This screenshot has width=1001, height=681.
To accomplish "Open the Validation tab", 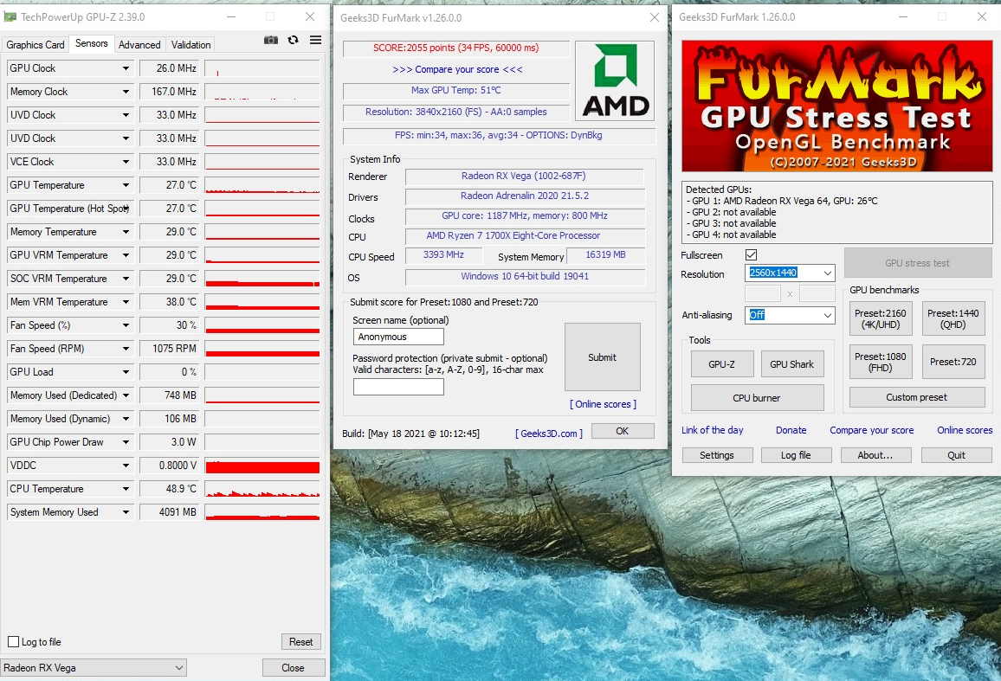I will tap(191, 45).
